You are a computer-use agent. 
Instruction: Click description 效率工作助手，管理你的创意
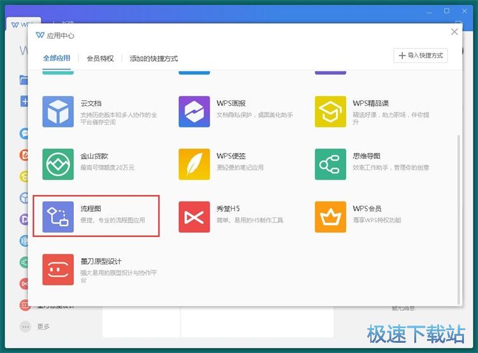(391, 168)
